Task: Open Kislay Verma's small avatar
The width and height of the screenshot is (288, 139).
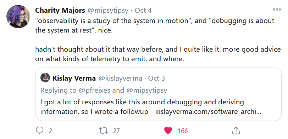Action: pyautogui.click(x=45, y=78)
